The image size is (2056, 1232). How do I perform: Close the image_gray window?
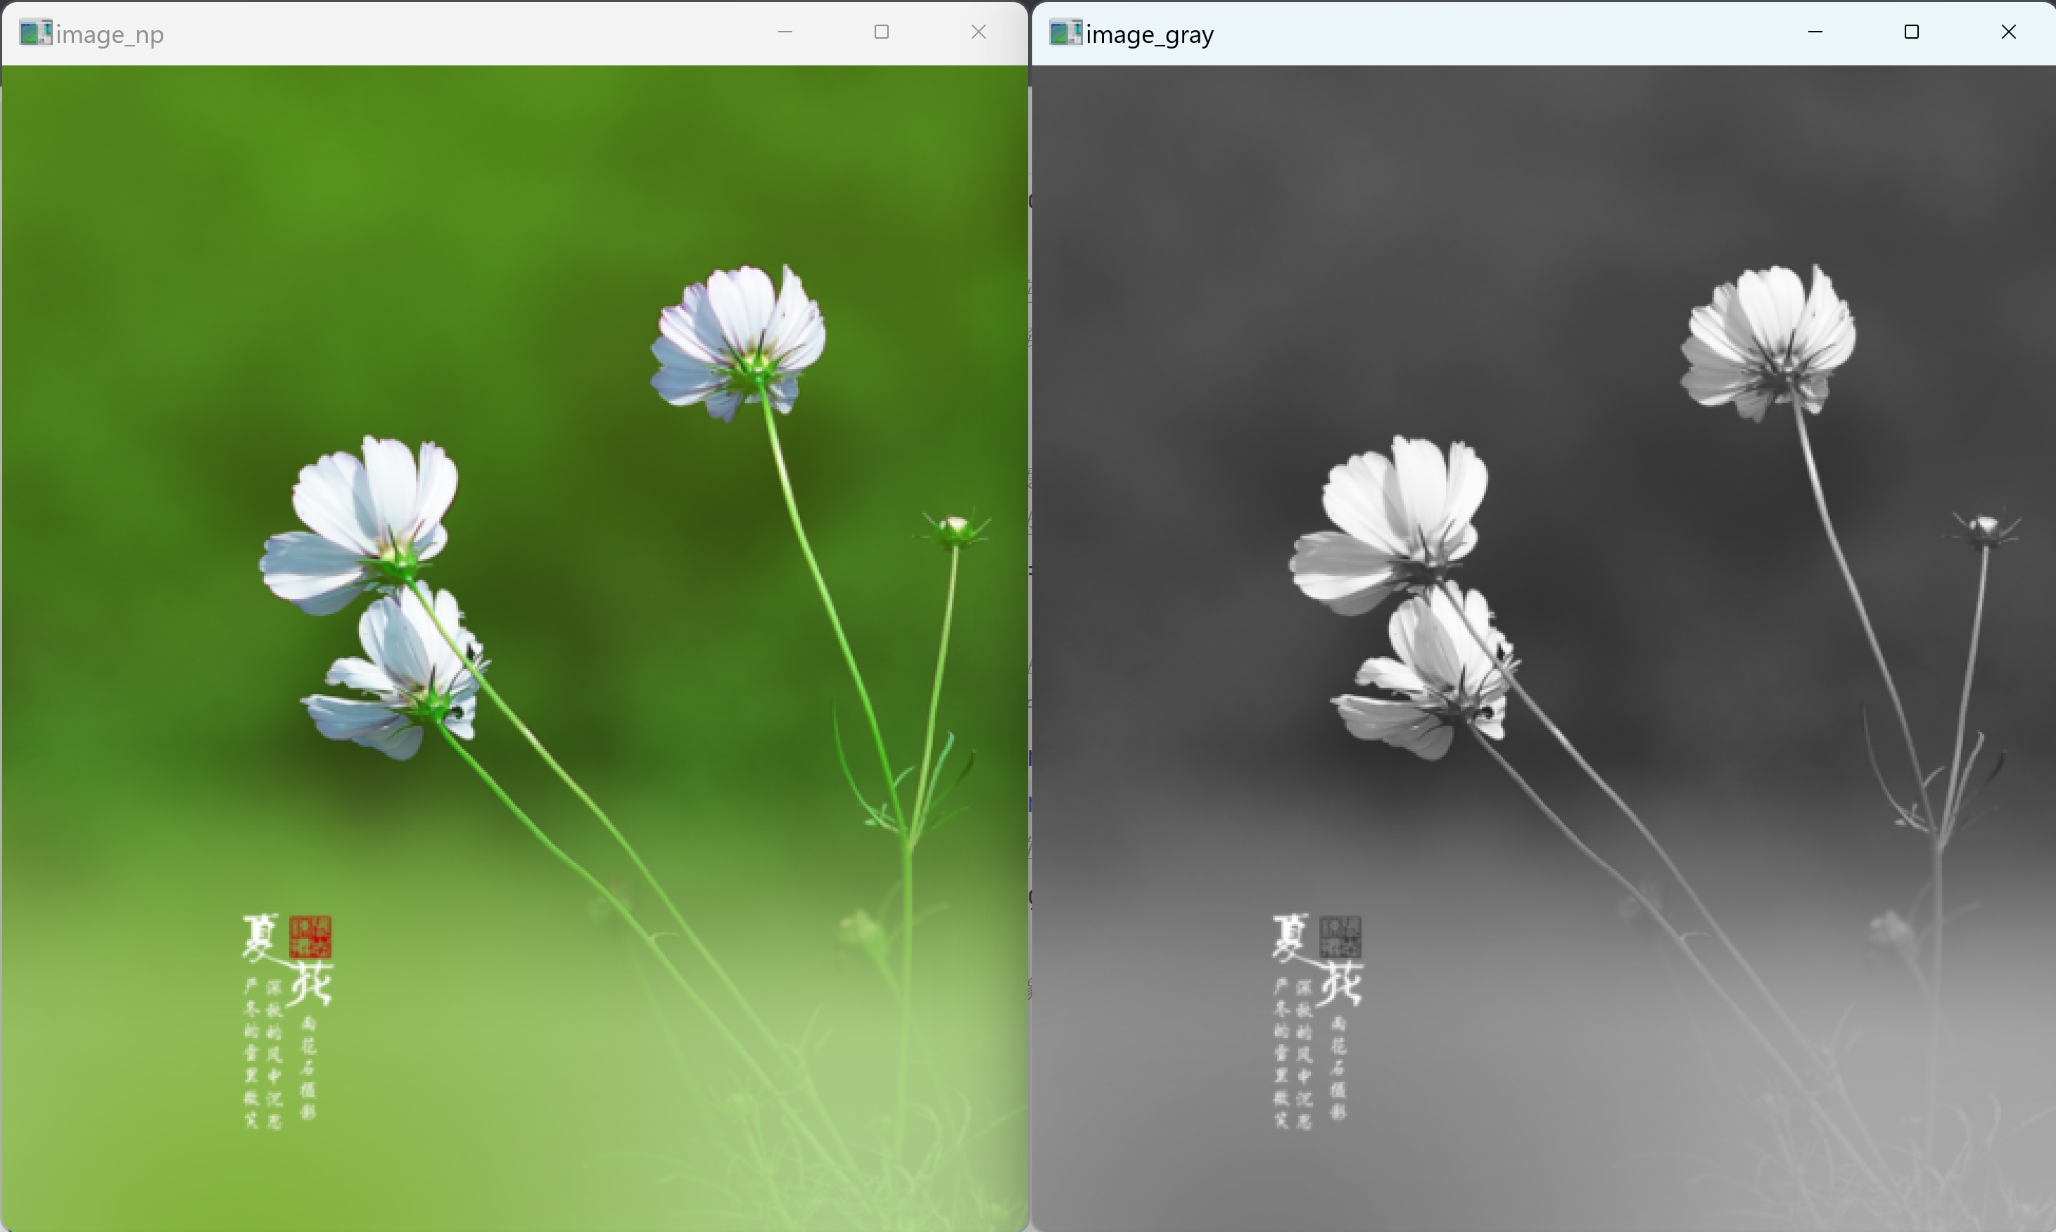click(2009, 32)
